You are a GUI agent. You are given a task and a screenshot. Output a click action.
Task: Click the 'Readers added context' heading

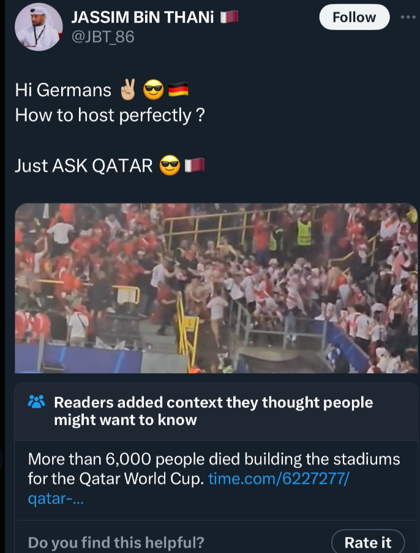[213, 411]
